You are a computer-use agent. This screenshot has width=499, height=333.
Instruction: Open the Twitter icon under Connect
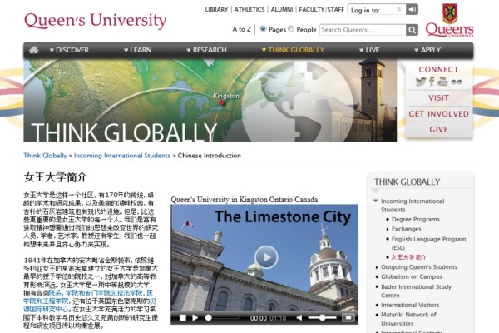[421, 82]
